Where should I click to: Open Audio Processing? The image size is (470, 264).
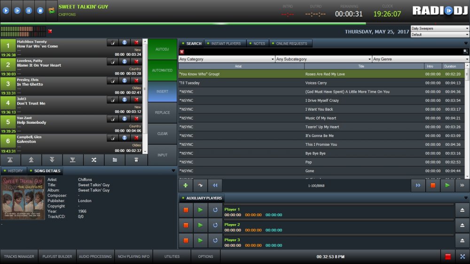point(95,256)
